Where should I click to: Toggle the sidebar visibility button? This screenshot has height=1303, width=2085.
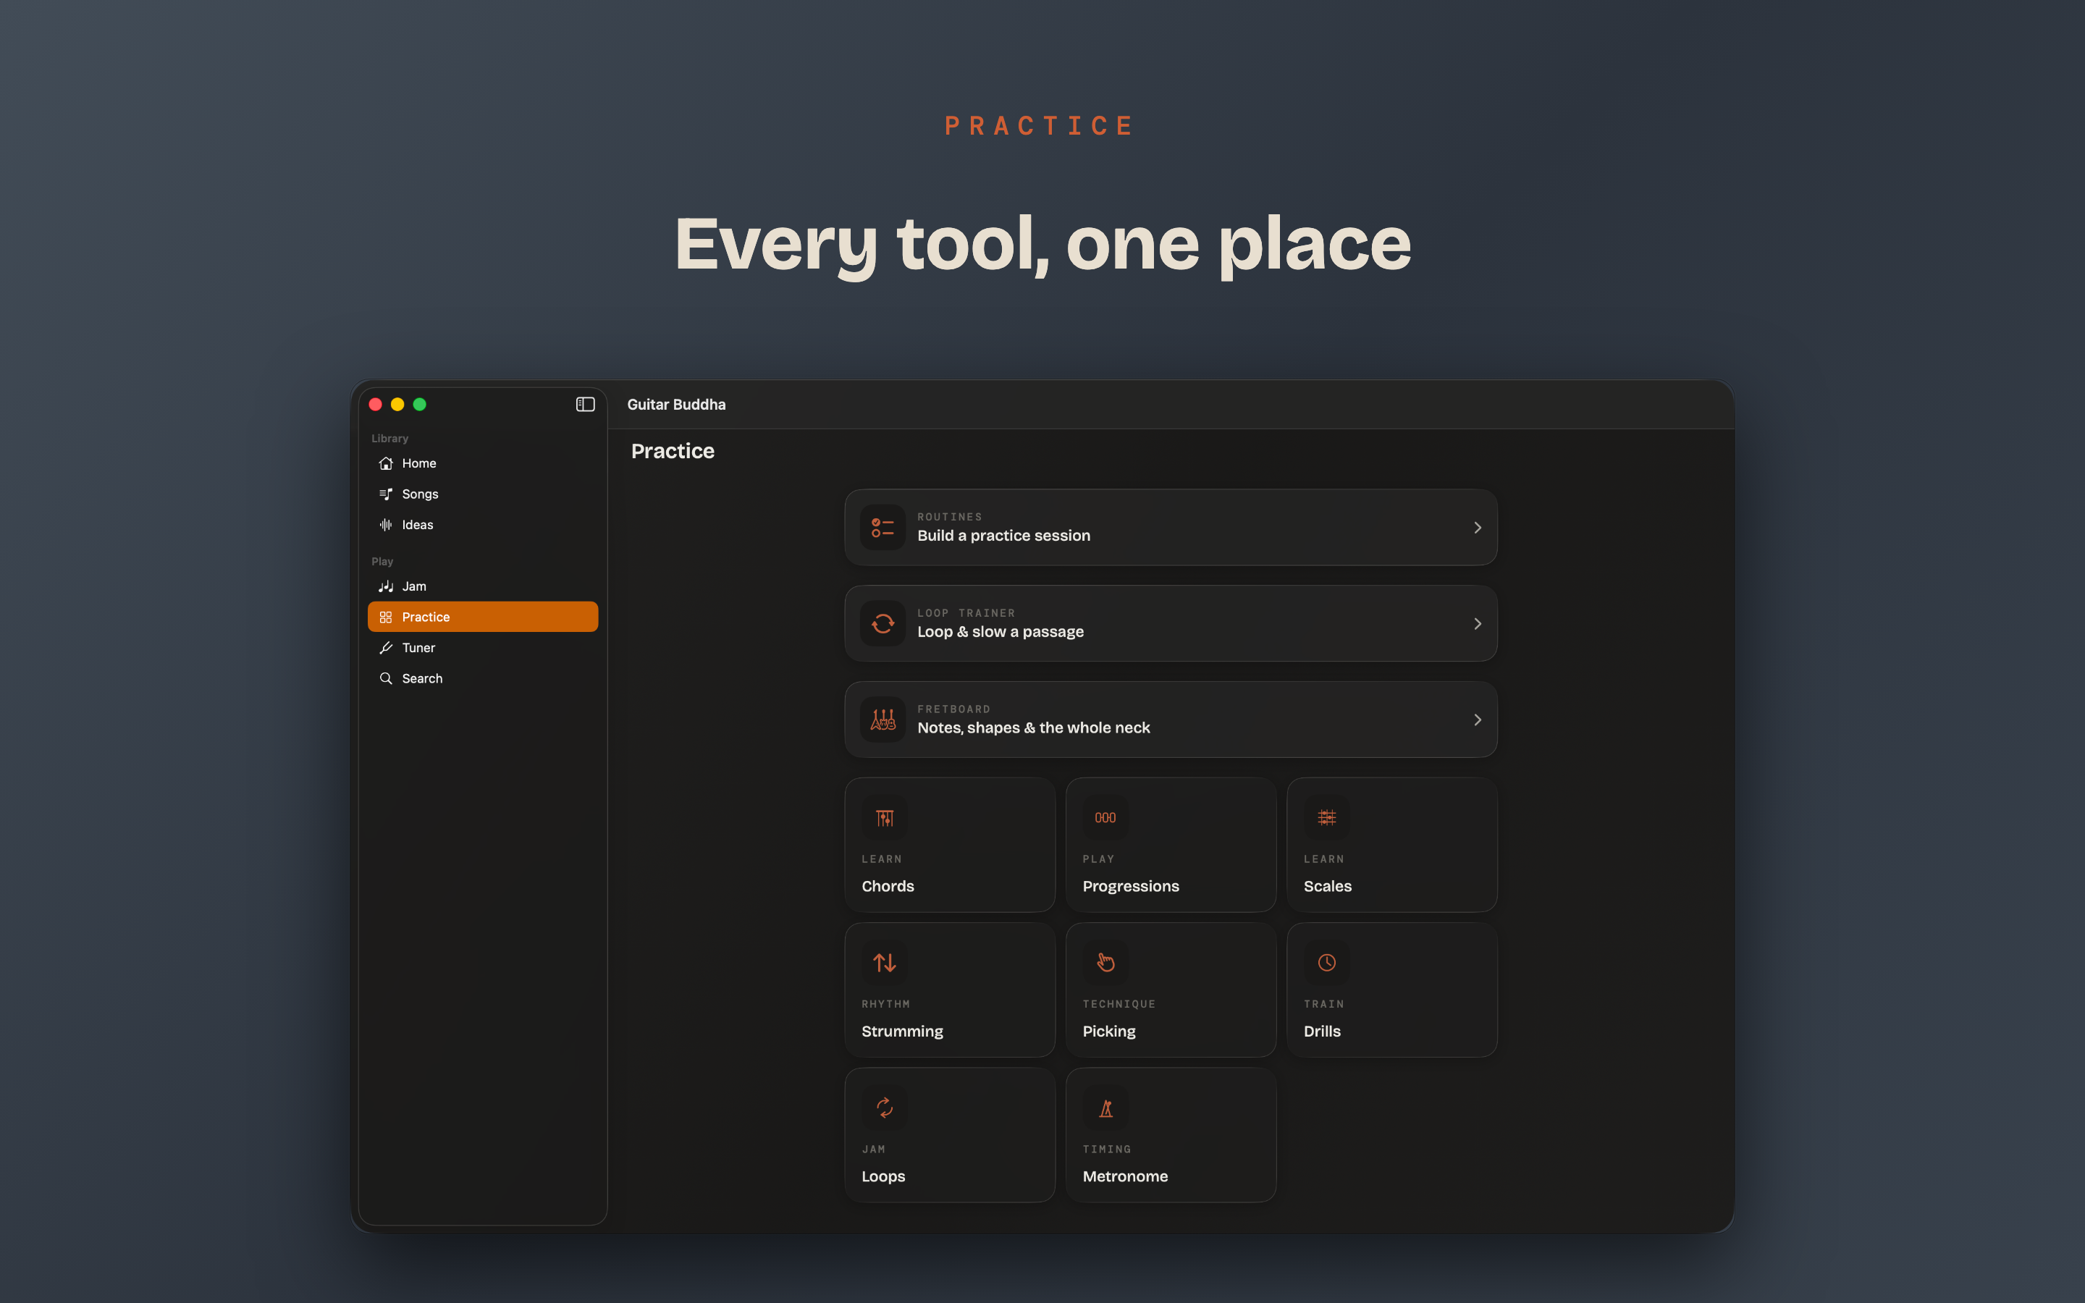585,404
